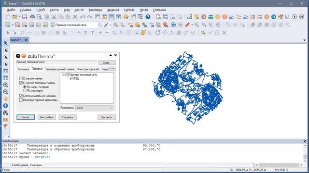Open dropdown arrow beside red ruler tool

click(192, 25)
